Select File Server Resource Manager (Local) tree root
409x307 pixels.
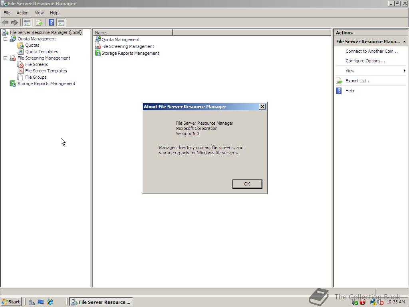pos(46,32)
